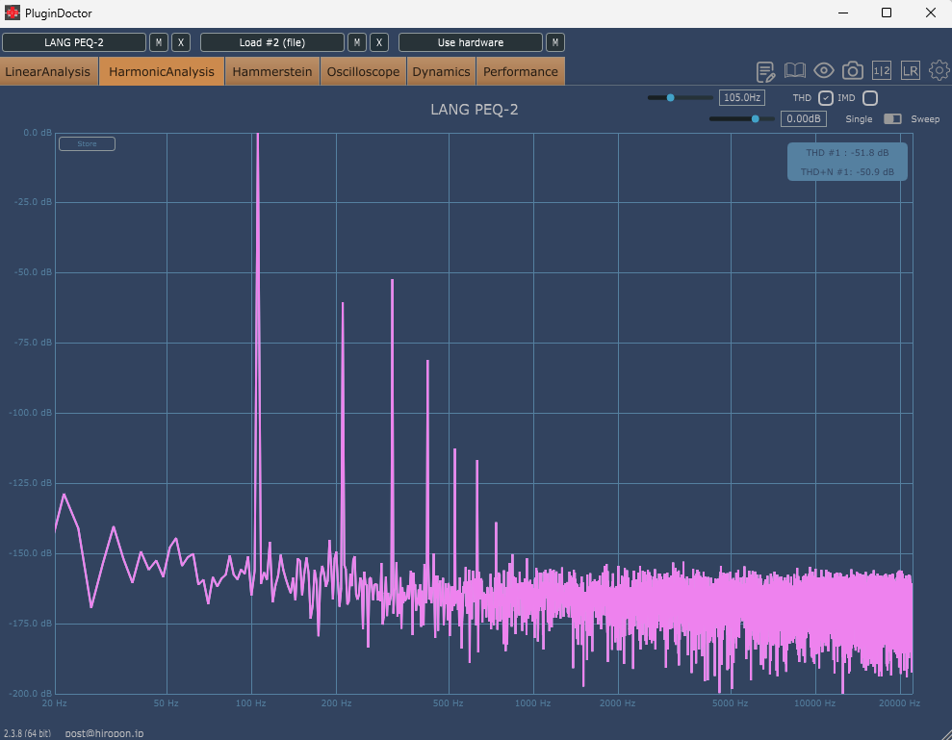Image resolution: width=952 pixels, height=740 pixels.
Task: Switch to the Performance tab
Action: [521, 71]
